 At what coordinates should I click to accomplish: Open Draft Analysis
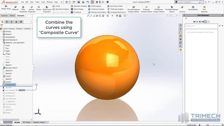[94, 6]
